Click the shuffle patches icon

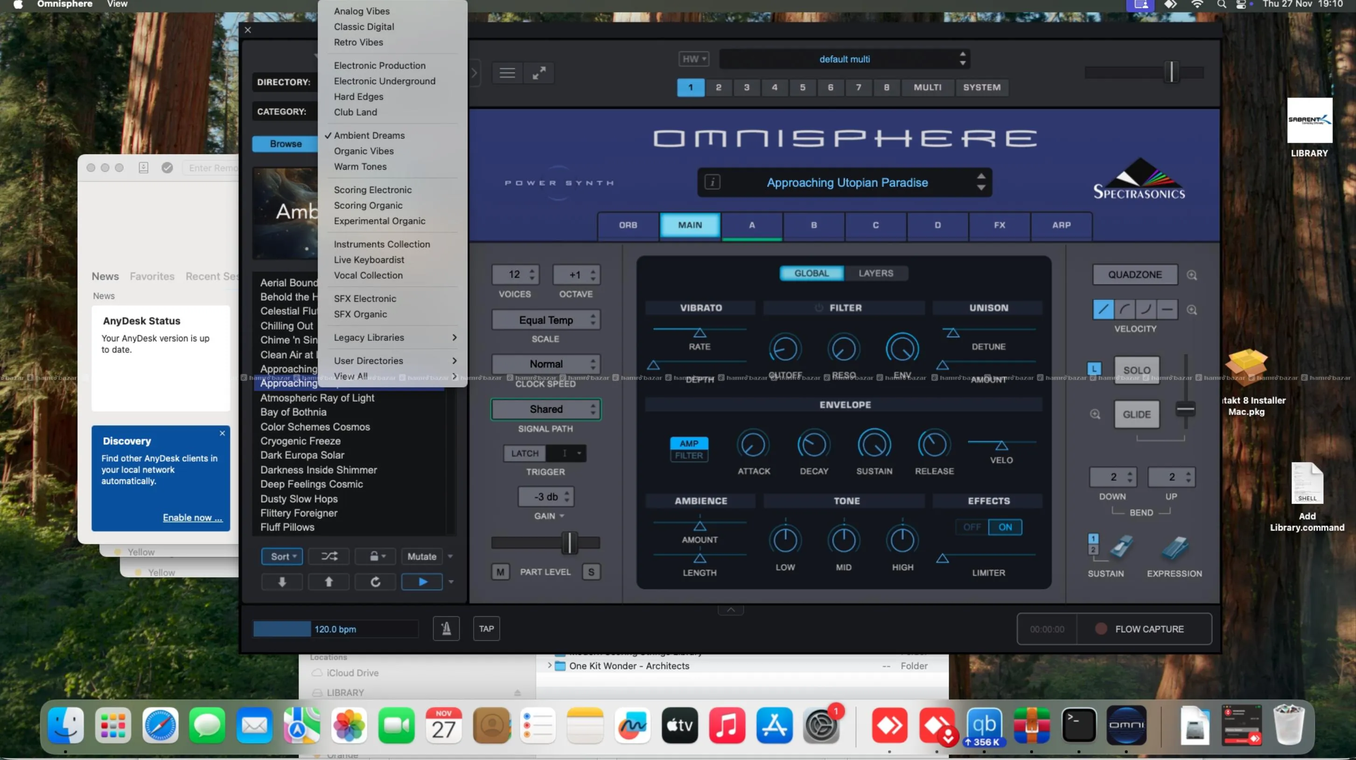click(329, 556)
